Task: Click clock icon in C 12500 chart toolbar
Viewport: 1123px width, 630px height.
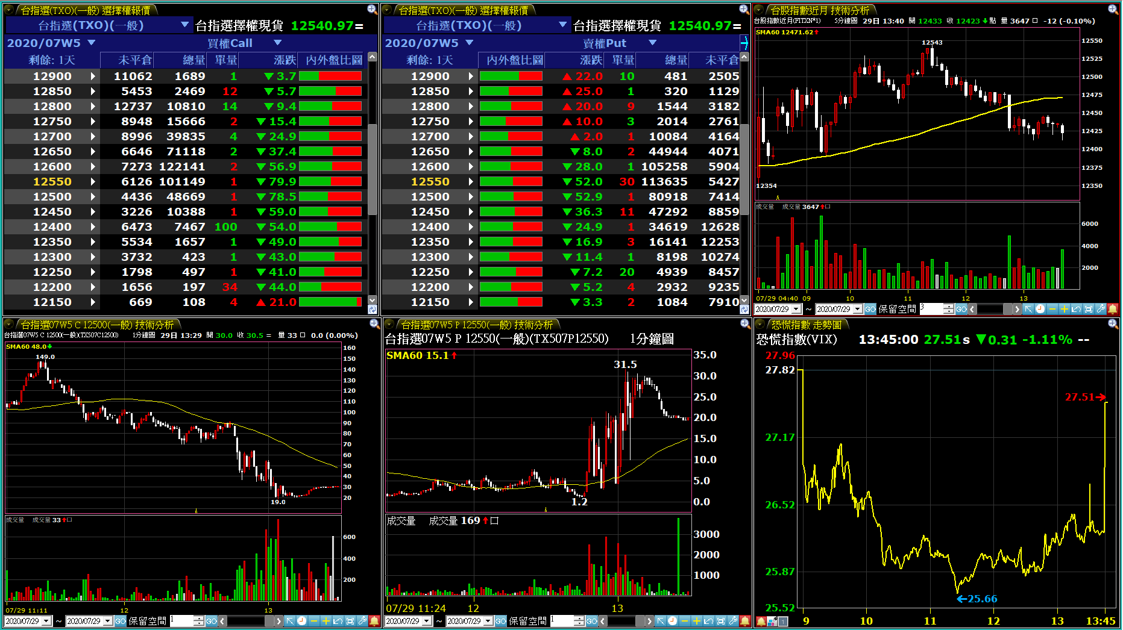Action: [302, 621]
